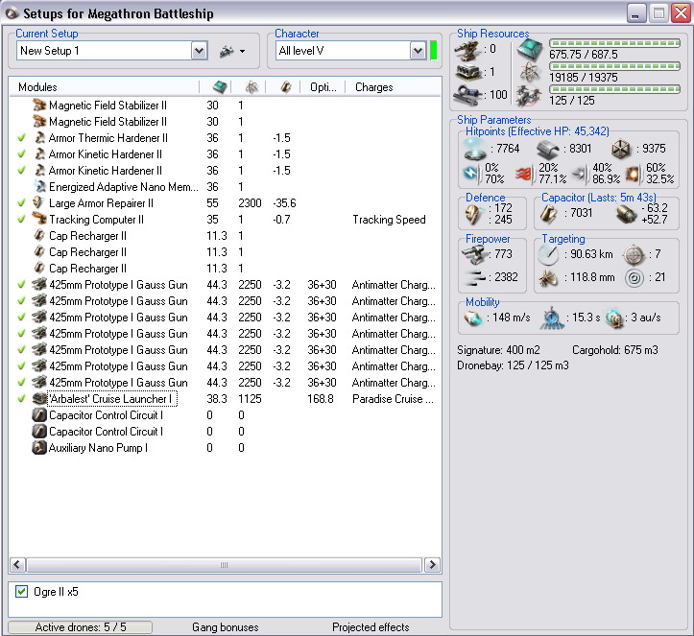Click the targeting range icon showing 90.63 km

click(x=548, y=255)
